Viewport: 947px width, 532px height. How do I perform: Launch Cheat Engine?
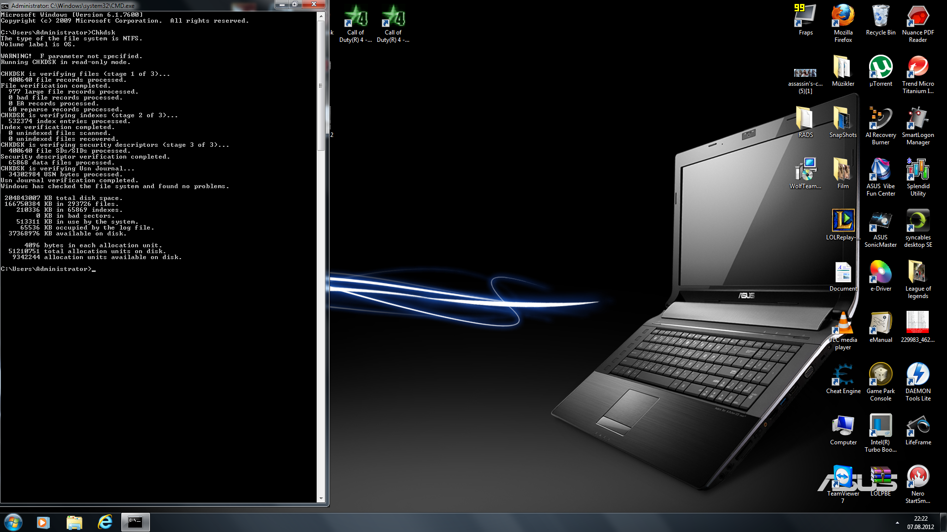843,378
